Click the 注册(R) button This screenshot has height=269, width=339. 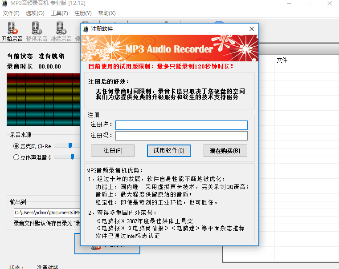pyautogui.click(x=113, y=151)
